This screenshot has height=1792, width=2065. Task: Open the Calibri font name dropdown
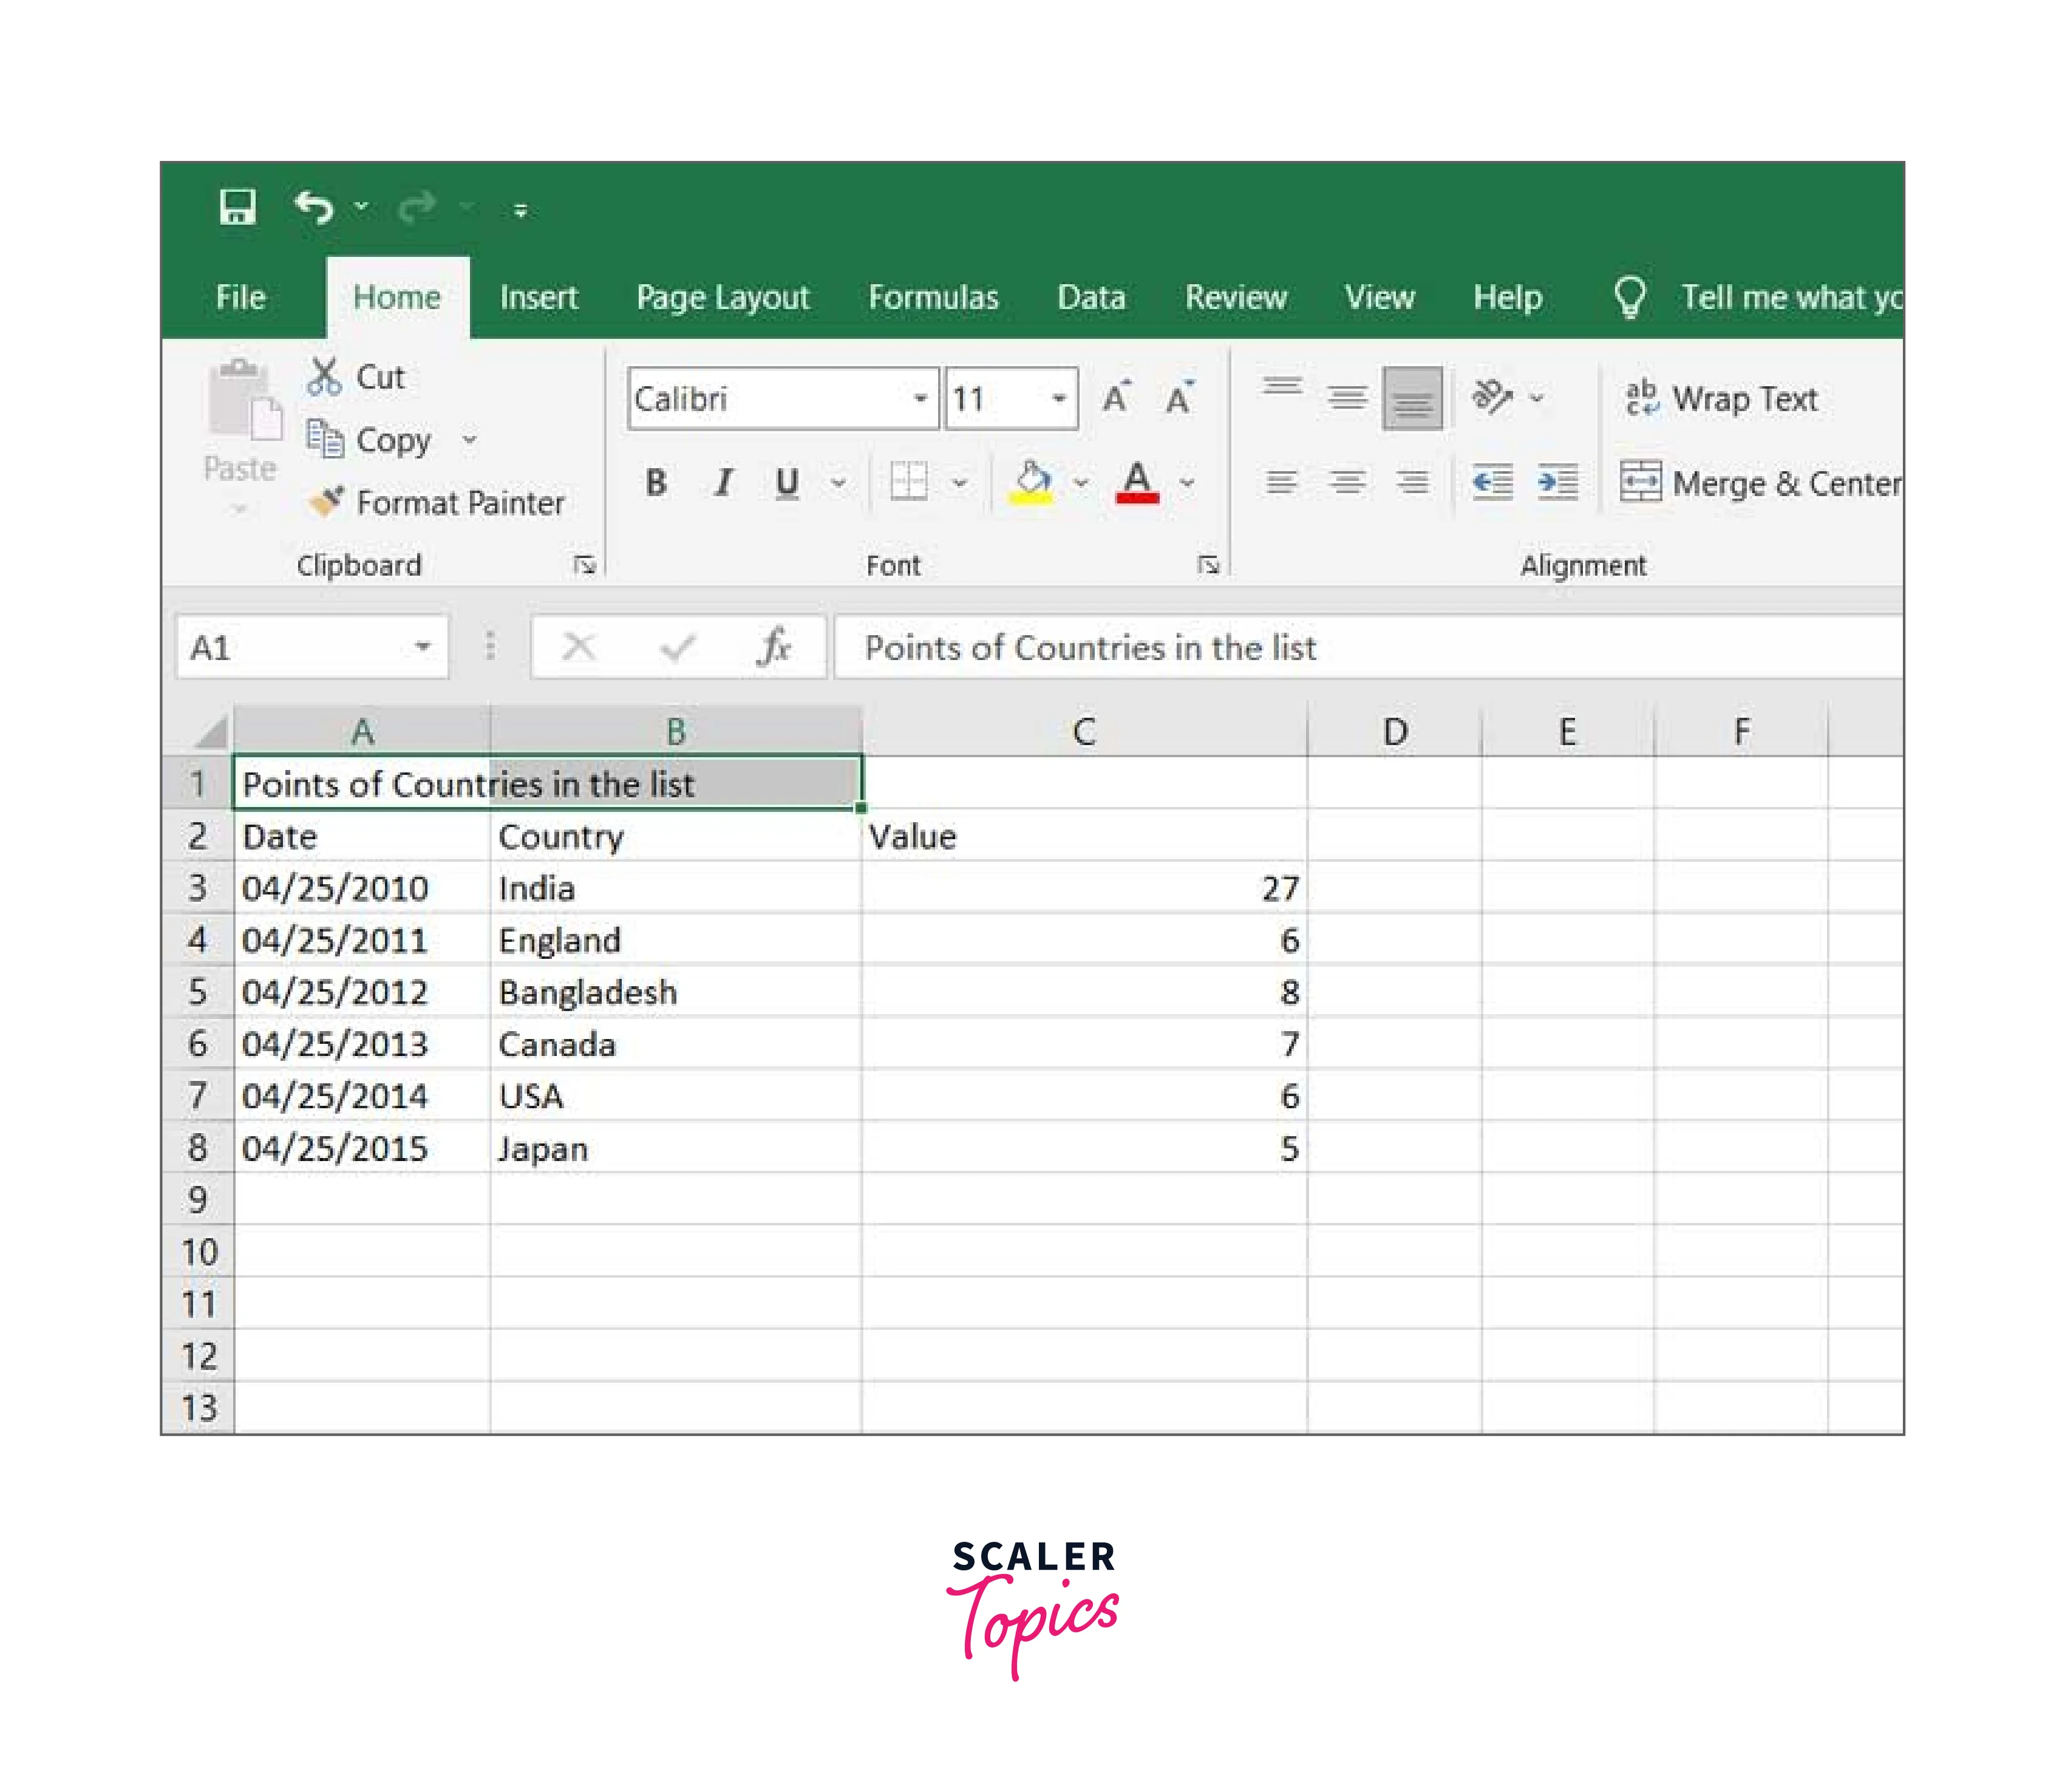coord(920,399)
